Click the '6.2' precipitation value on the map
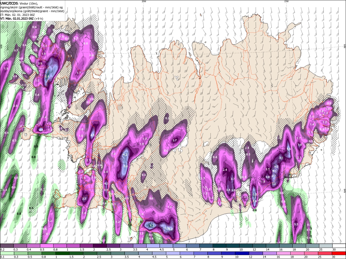The height and width of the screenshot is (259, 346). (x=125, y=155)
